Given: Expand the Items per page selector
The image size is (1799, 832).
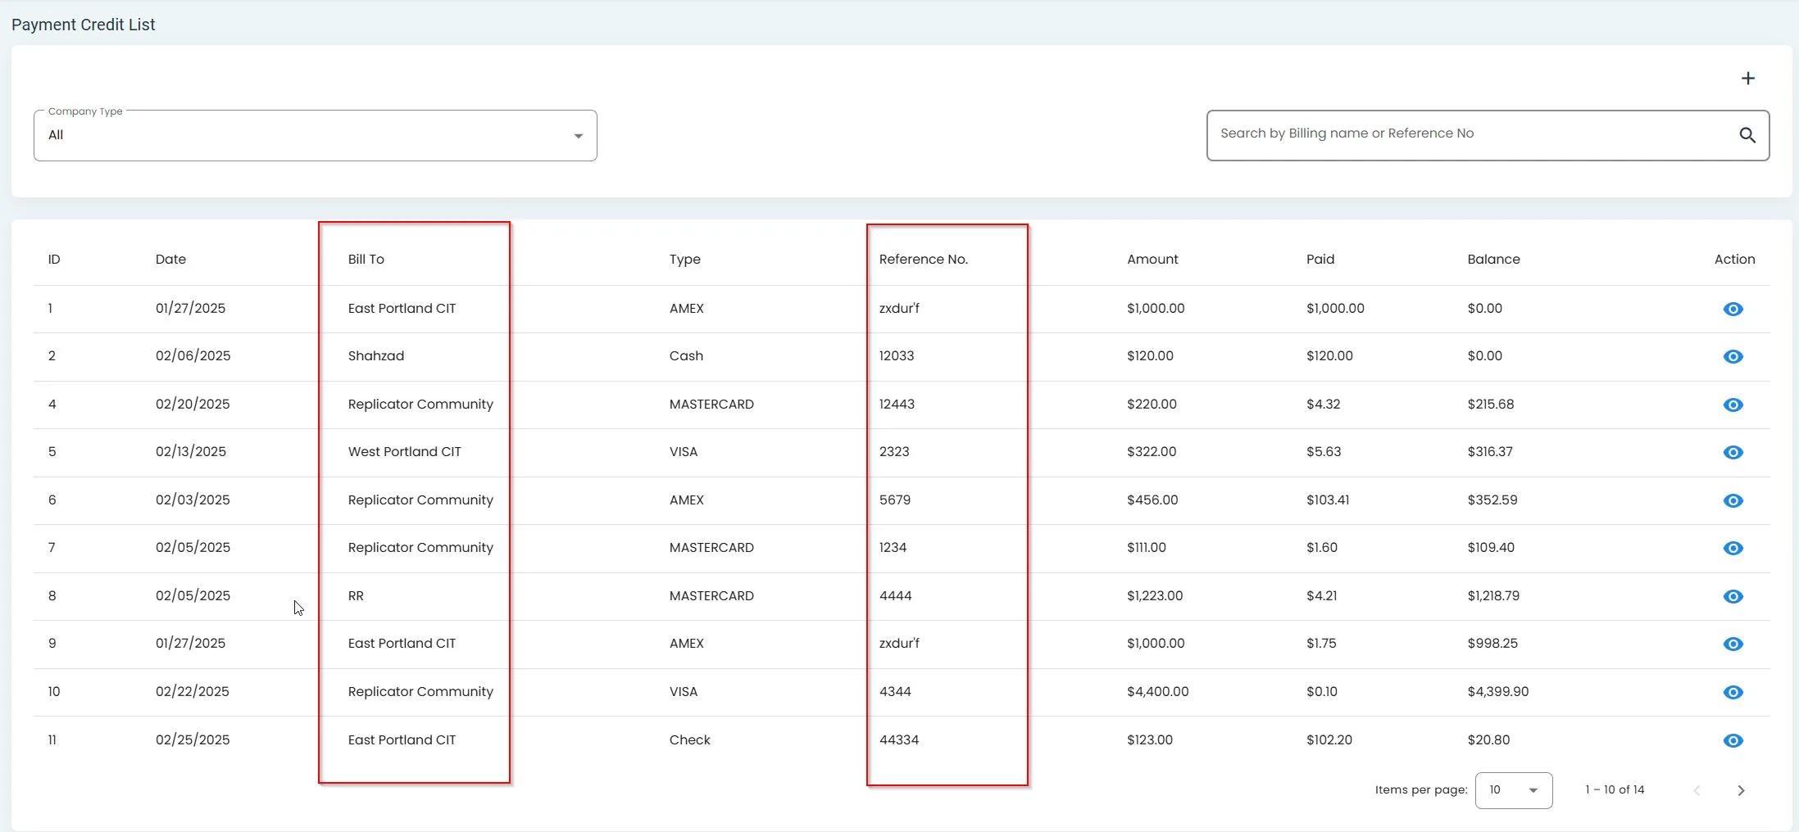Looking at the screenshot, I should coord(1513,790).
